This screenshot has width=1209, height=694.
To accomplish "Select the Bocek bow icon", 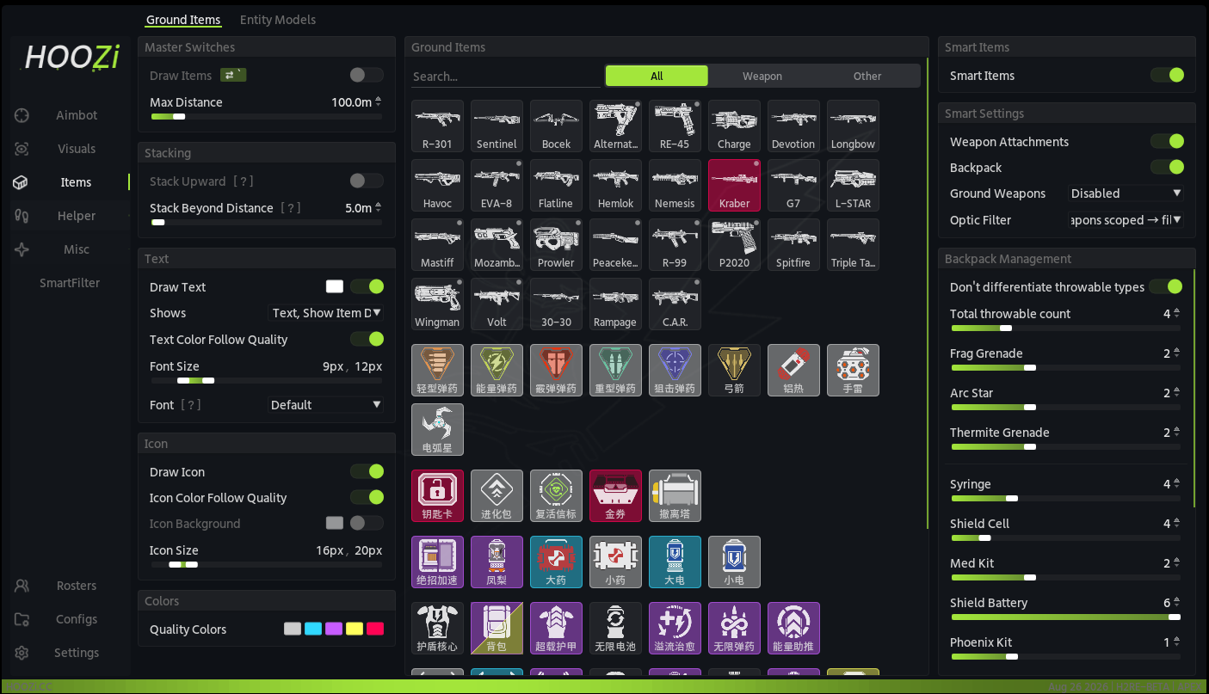I will pyautogui.click(x=556, y=126).
